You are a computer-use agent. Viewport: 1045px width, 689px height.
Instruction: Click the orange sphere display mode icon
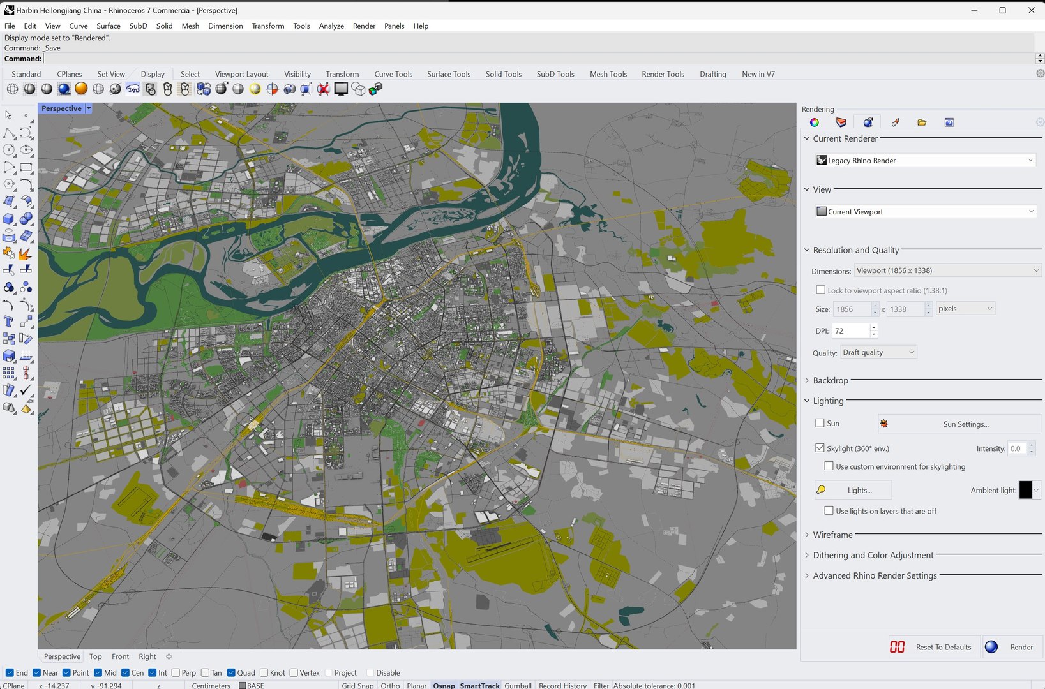(x=81, y=89)
